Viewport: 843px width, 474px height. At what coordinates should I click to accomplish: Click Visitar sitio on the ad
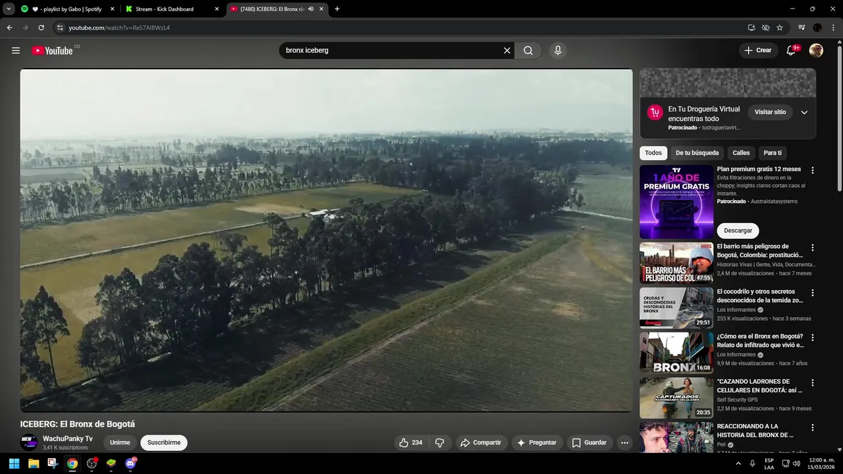pos(770,112)
